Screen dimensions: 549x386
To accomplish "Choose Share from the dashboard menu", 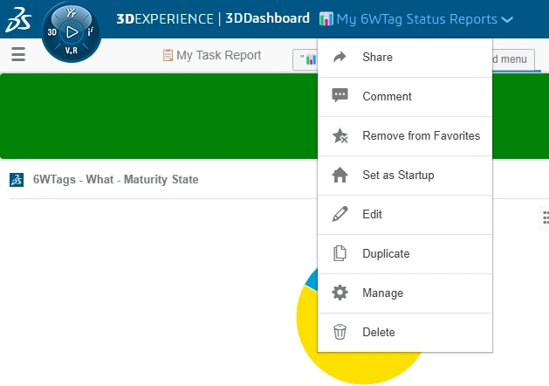I will [x=405, y=57].
